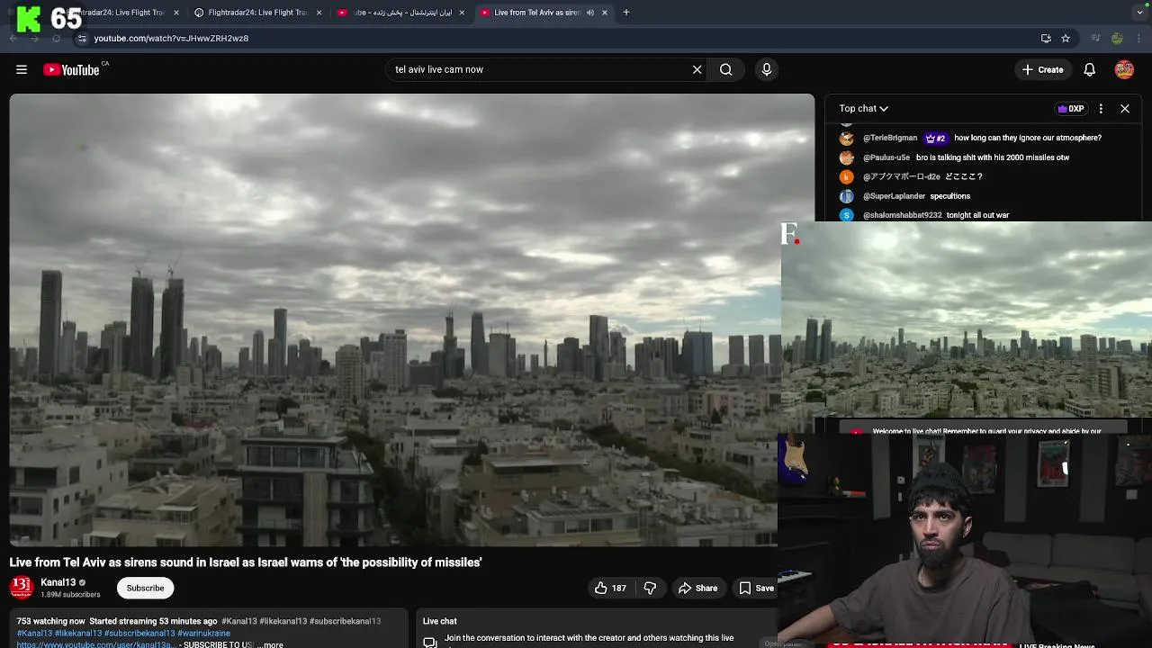Bookmark this page with the star

[1066, 39]
